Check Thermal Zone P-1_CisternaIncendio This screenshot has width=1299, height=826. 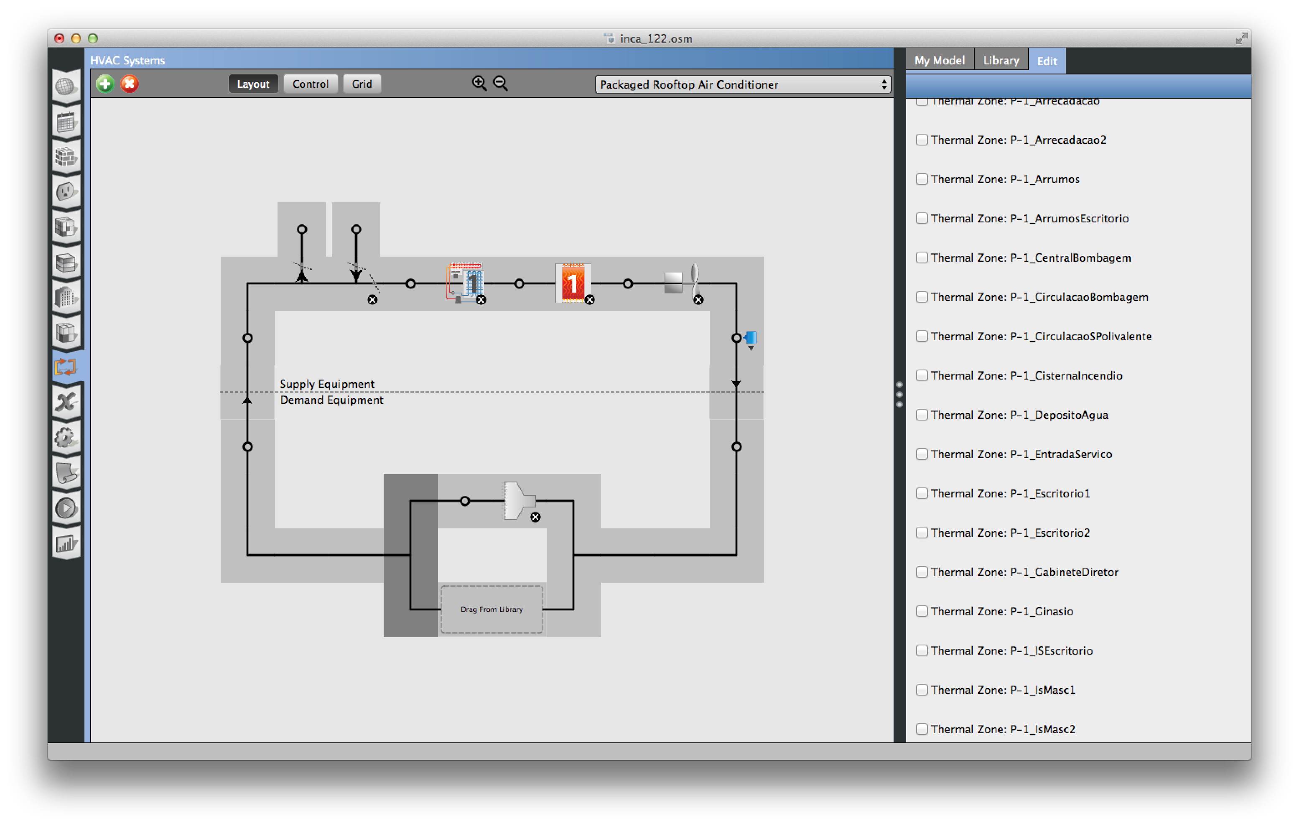[x=922, y=376]
